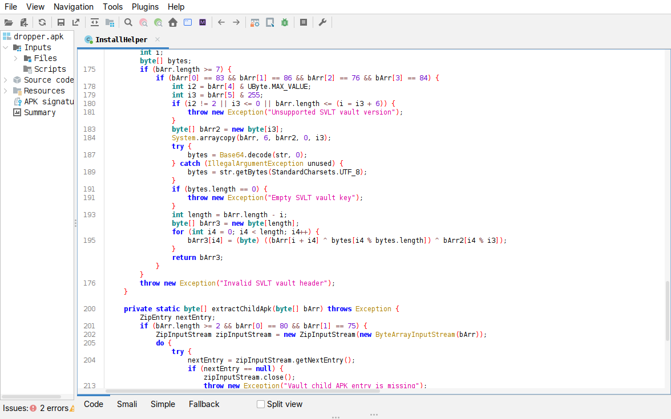Expand the Source code node

(x=6, y=80)
